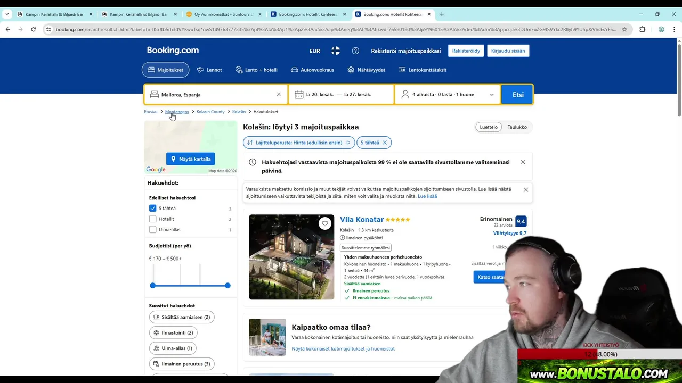Open the Lajitteluperuste sorting dropdown
Screen dimensions: 682x383
coord(299,143)
